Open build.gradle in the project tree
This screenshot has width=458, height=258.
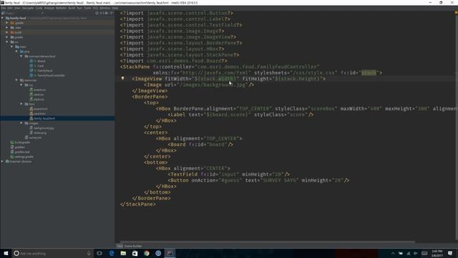point(22,143)
